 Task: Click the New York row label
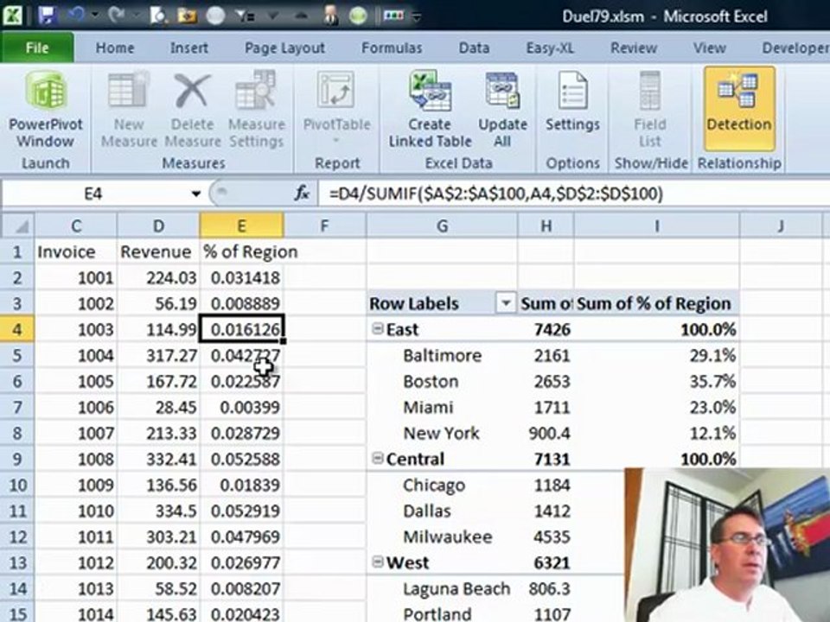[x=441, y=433]
